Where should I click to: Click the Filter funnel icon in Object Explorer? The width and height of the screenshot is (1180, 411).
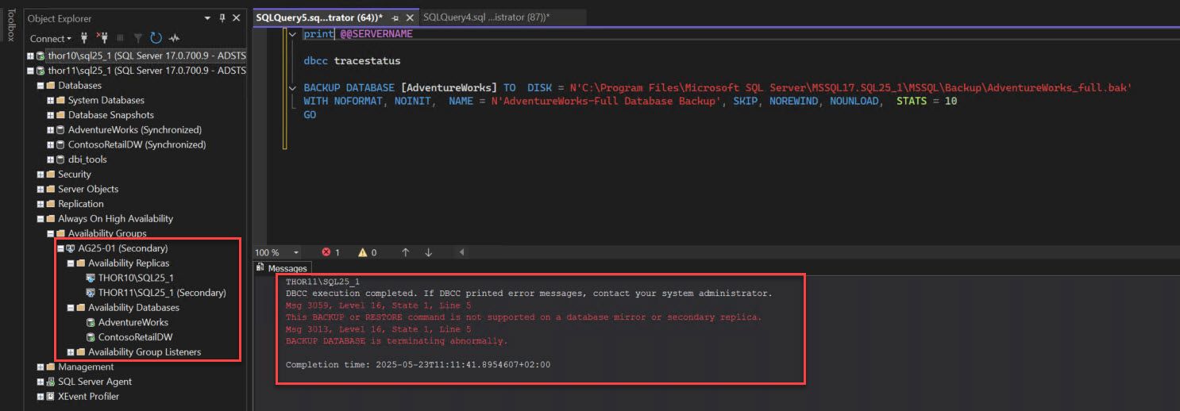coord(138,37)
